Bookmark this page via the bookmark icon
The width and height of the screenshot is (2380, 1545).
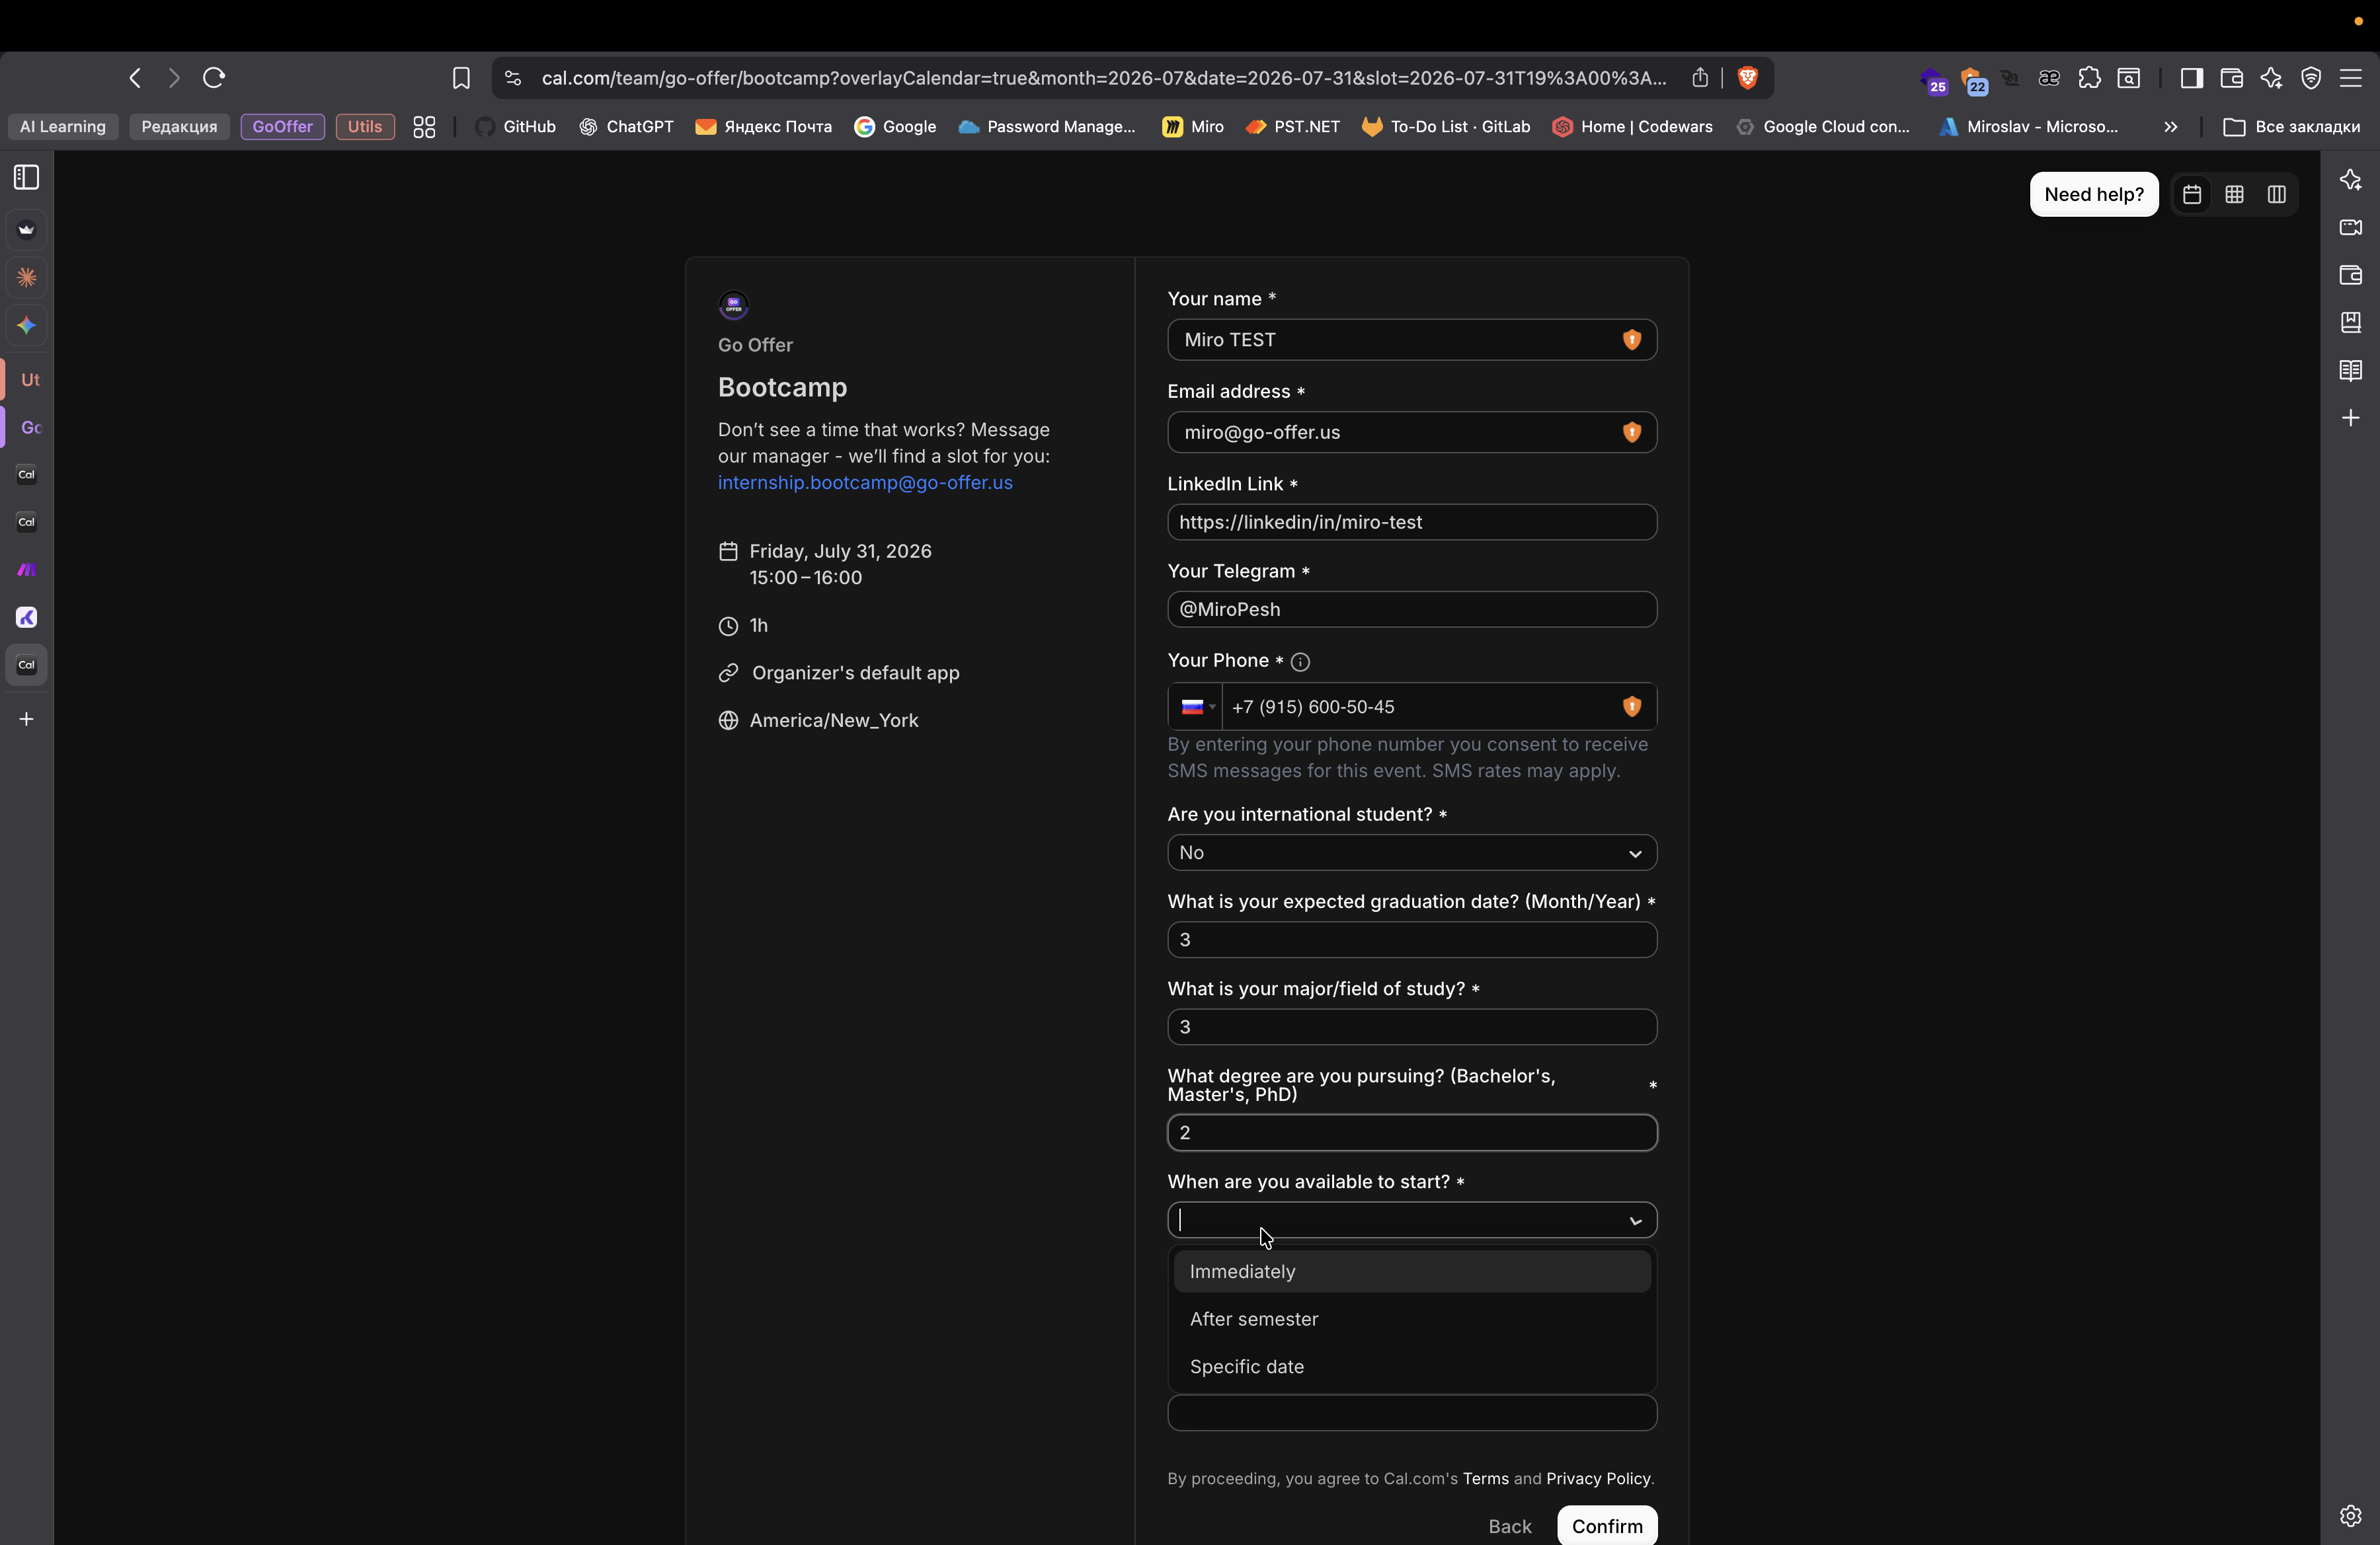[x=461, y=78]
